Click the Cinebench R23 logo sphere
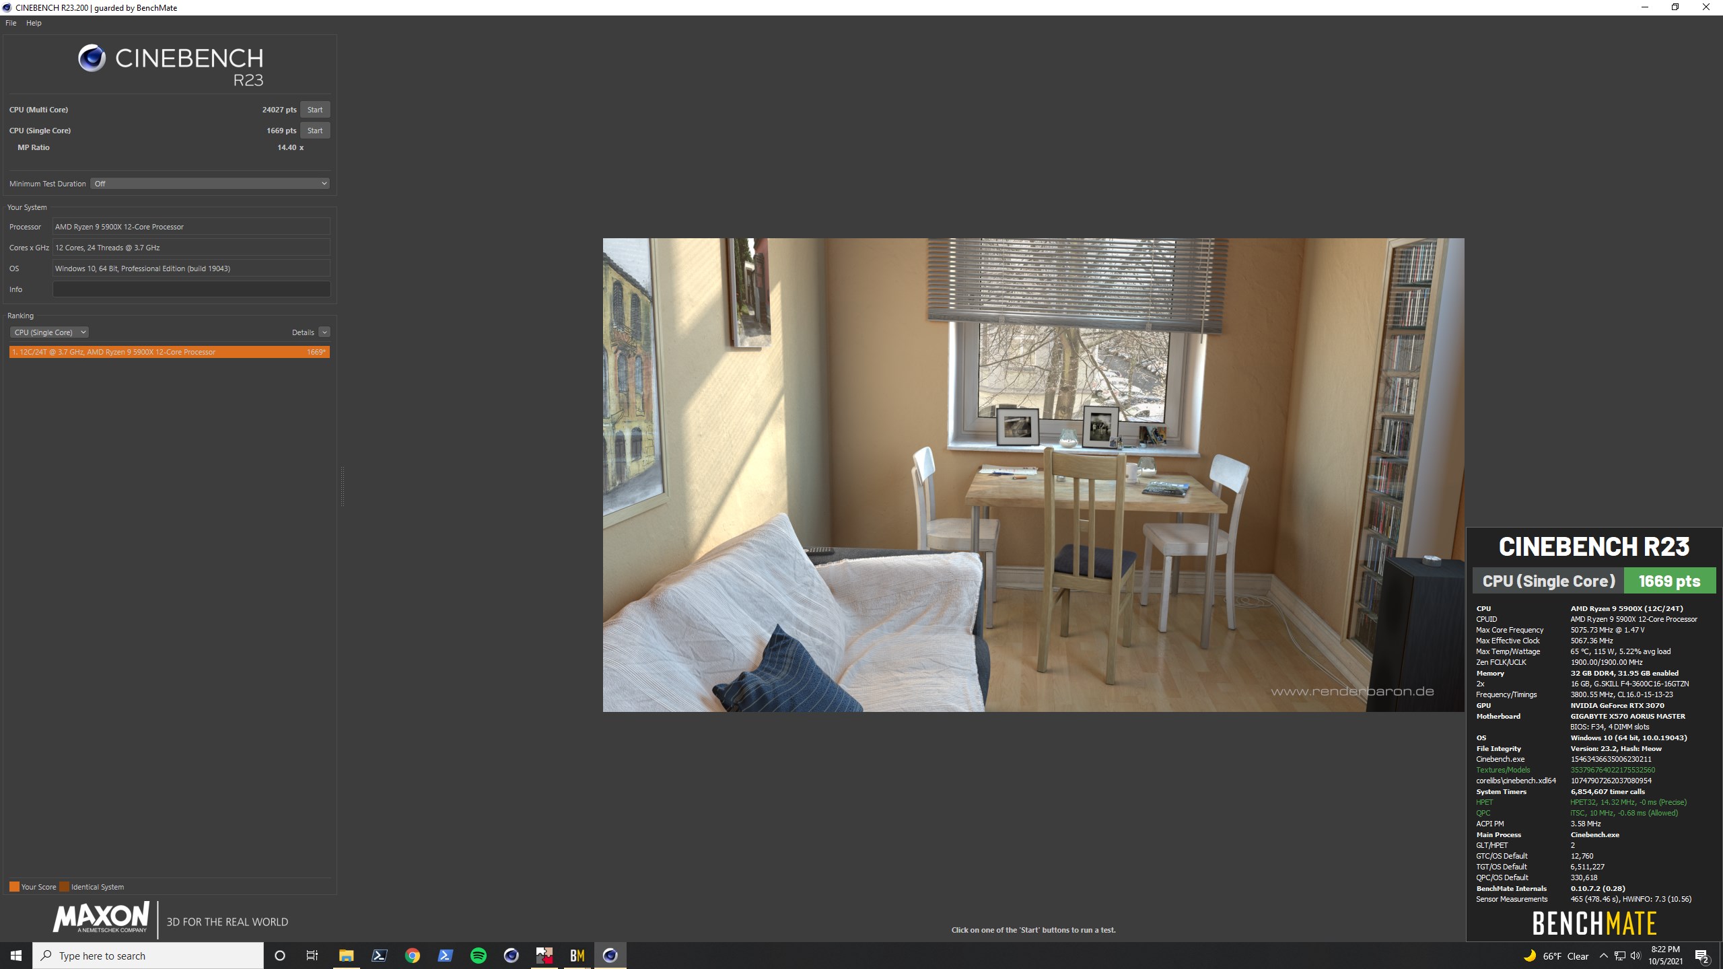This screenshot has height=969, width=1723. pos(92,59)
